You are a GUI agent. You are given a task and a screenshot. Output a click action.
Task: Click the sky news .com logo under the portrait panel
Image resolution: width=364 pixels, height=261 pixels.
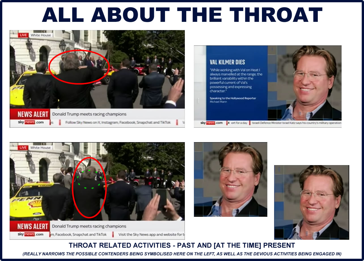point(211,123)
